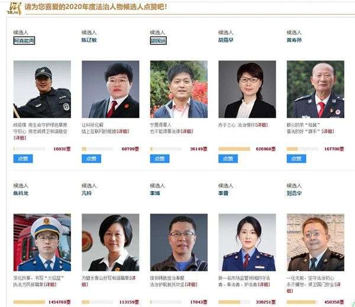The image size is (355, 307).
Task: Click photo of elderly man in uniform
Action: [315, 89]
